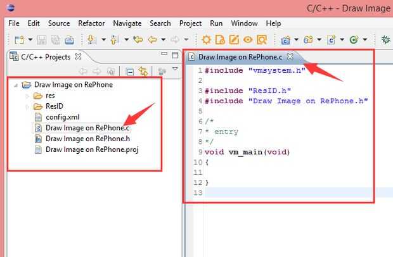Select the ResID folder in tree

(48, 106)
